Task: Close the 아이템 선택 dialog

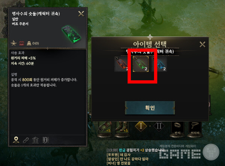Action: [202, 44]
